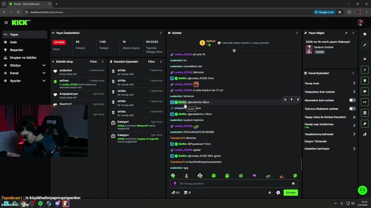
Task: Show hidden tray icons arrow
Action: (336, 203)
